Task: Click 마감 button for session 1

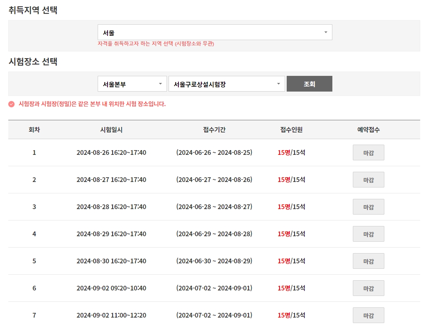Action: click(368, 152)
